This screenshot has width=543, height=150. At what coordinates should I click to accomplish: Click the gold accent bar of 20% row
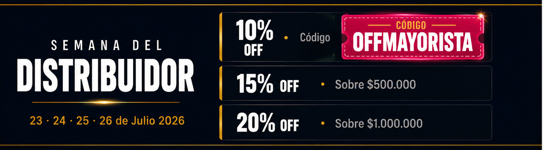pyautogui.click(x=221, y=122)
